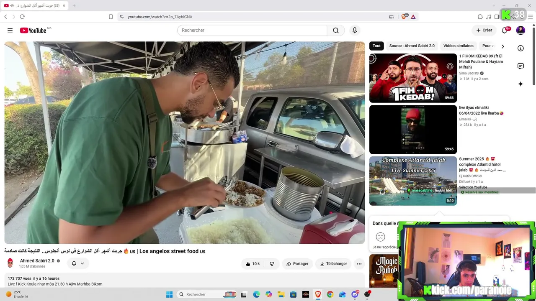The width and height of the screenshot is (536, 301).
Task: Open Brave Rewards triangle icon
Action: tap(413, 17)
